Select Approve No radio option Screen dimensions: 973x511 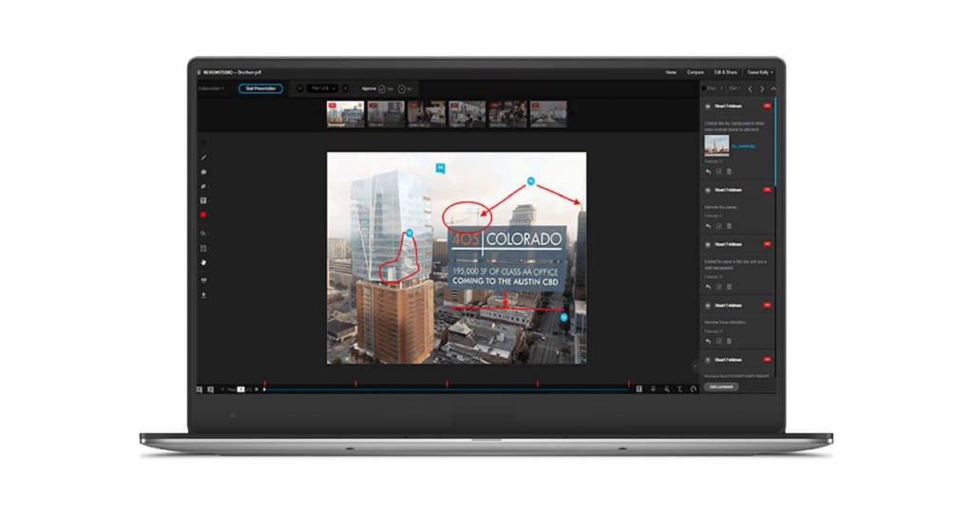[x=401, y=88]
